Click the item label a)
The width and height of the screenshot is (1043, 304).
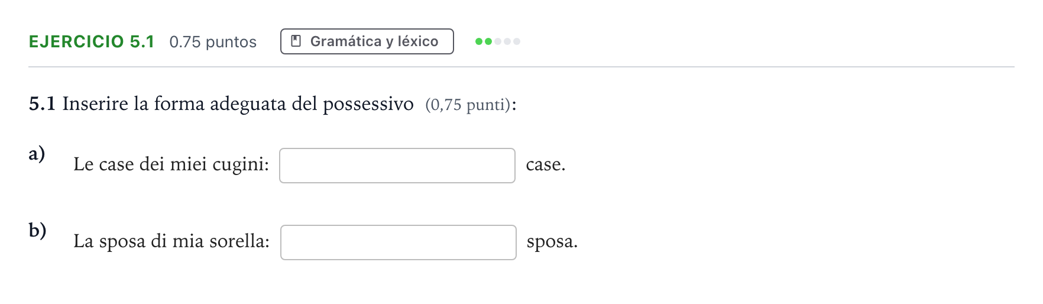(37, 154)
